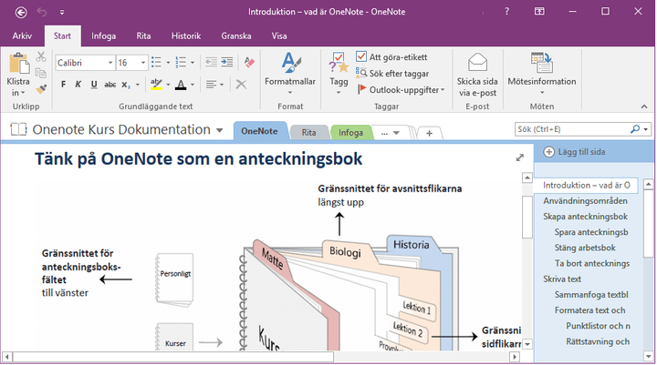Apply red font color
The image size is (657, 365).
(181, 85)
